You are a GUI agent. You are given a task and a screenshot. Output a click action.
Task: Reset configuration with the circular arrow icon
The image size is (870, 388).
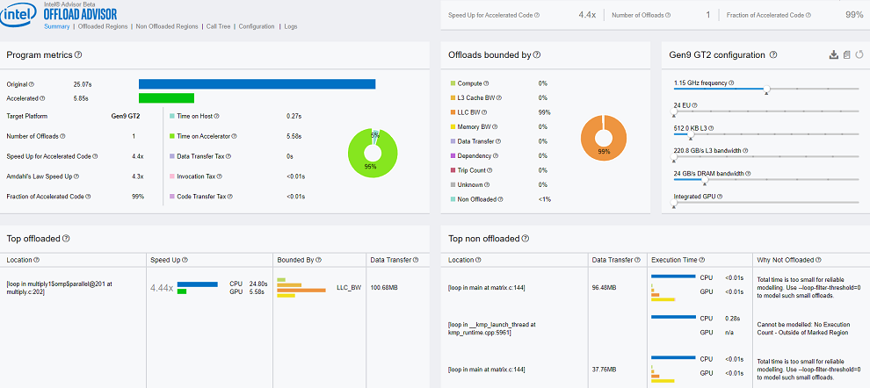pos(858,55)
